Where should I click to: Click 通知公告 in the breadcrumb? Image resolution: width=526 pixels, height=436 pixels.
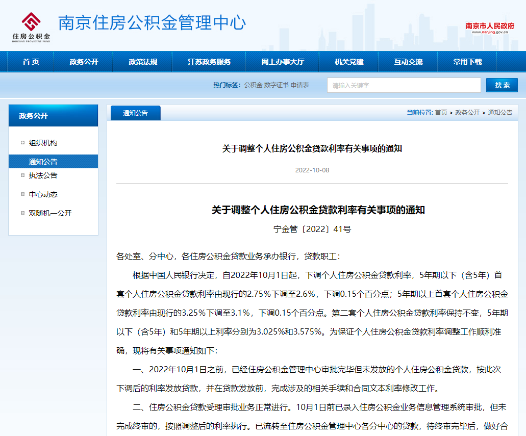tap(500, 113)
